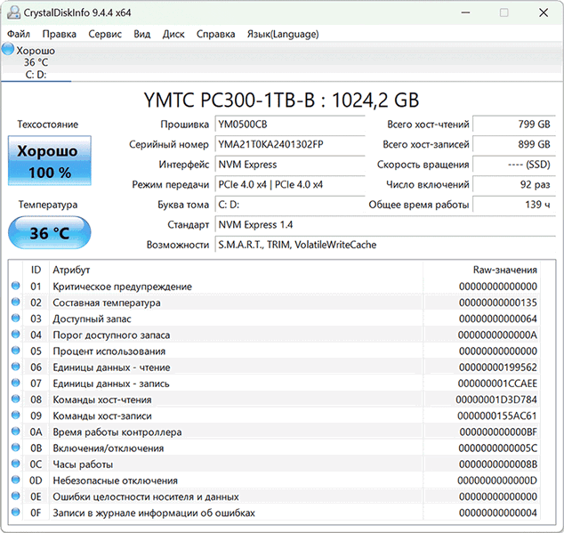Image resolution: width=564 pixels, height=533 pixels.
Task: Click status dot for attribute 01 Критическое предупреждение
Action: coord(15,286)
